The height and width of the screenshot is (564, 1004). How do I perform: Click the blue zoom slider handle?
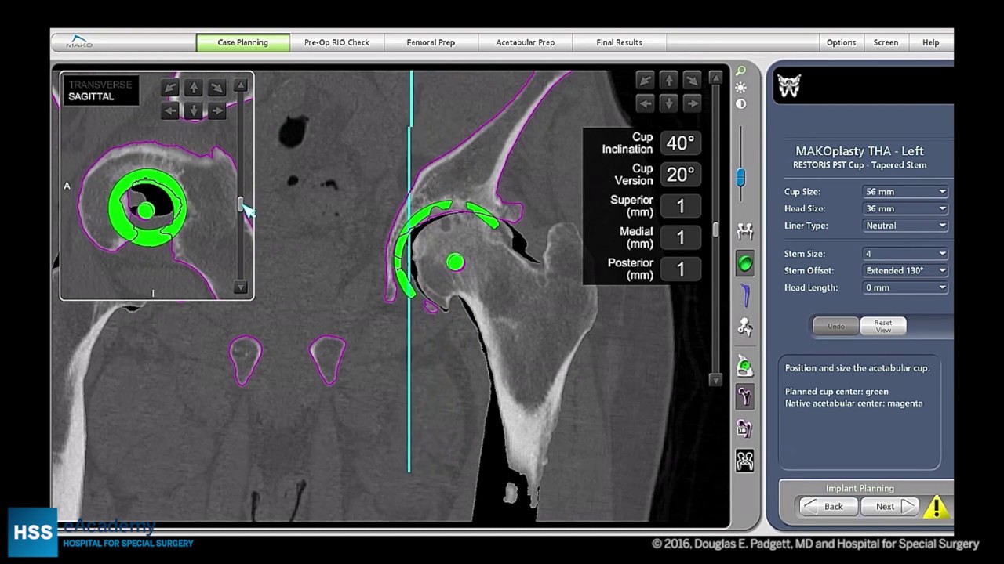(740, 178)
